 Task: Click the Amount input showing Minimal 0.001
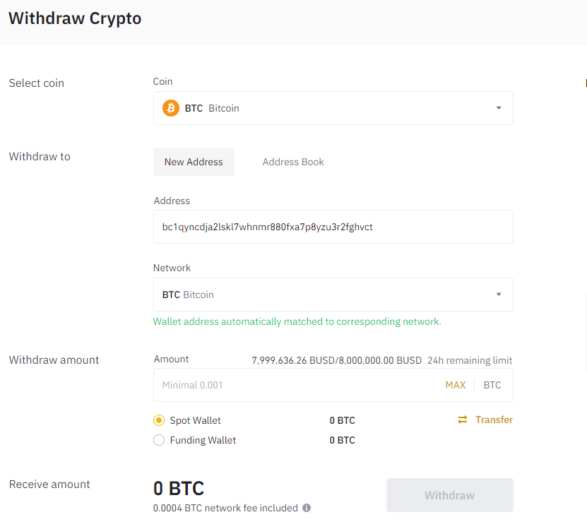tap(283, 385)
